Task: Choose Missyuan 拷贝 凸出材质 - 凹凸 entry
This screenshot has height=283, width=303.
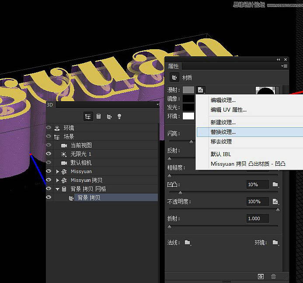Action: click(x=248, y=164)
